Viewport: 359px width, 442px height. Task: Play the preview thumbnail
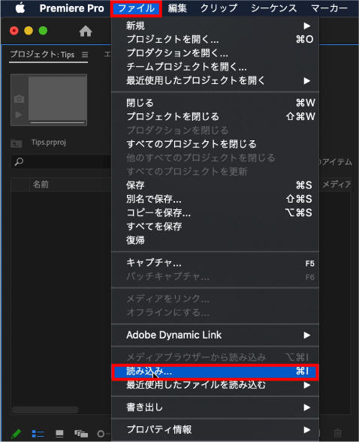[19, 115]
